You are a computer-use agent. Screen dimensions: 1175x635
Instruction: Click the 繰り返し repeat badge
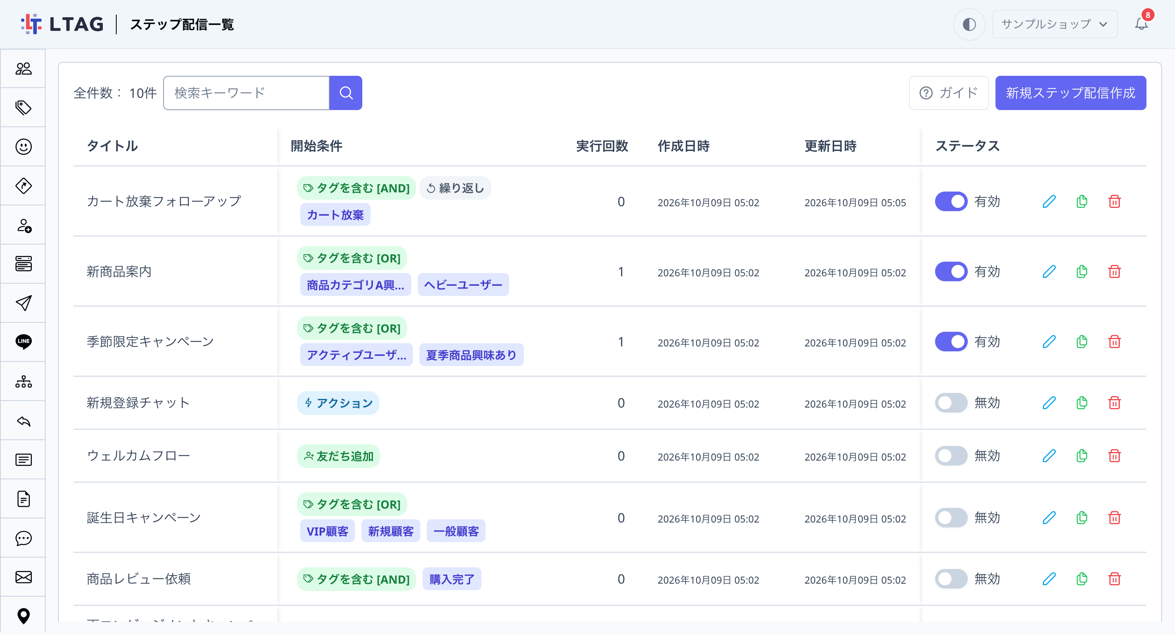click(x=455, y=187)
